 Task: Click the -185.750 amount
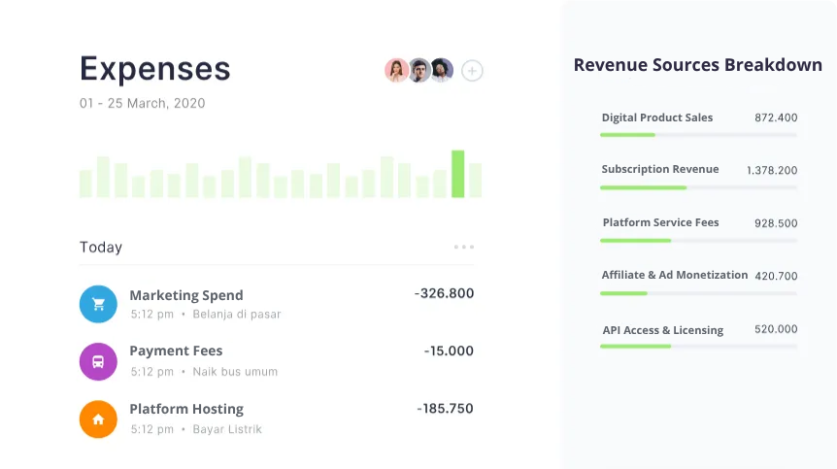(445, 409)
